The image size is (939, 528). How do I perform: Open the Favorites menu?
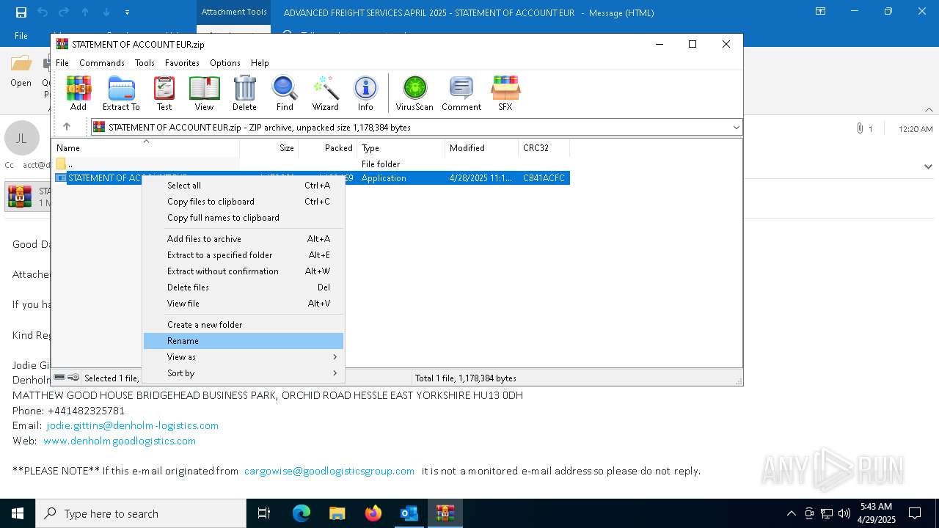tap(182, 63)
